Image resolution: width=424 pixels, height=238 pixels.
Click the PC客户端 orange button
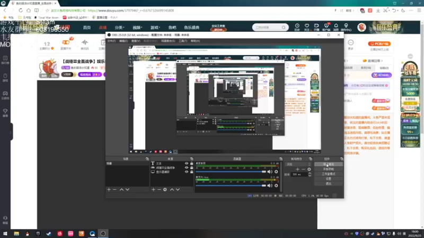(379, 44)
